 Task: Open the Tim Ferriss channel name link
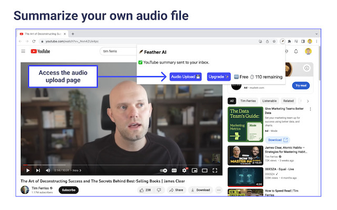pyautogui.click(x=40, y=188)
